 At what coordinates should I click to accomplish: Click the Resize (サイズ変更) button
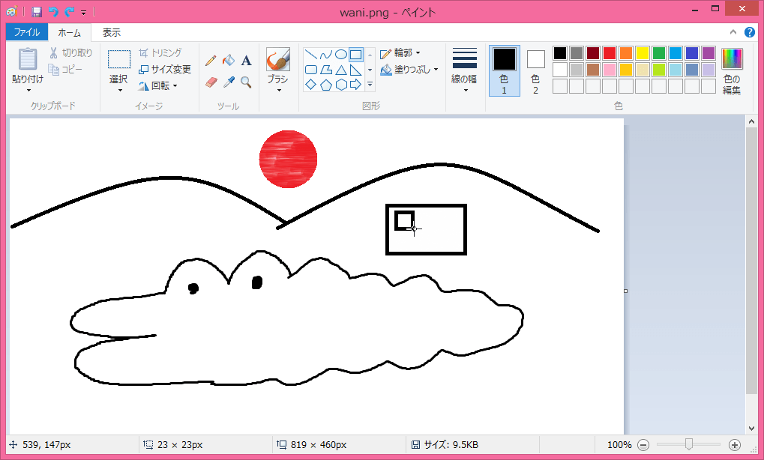coord(165,69)
